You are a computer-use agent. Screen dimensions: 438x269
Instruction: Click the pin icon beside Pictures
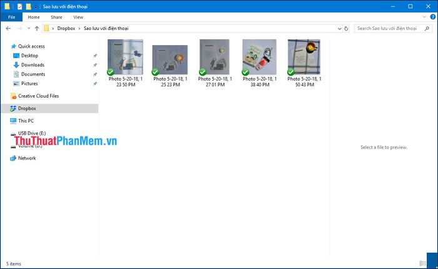[95, 84]
